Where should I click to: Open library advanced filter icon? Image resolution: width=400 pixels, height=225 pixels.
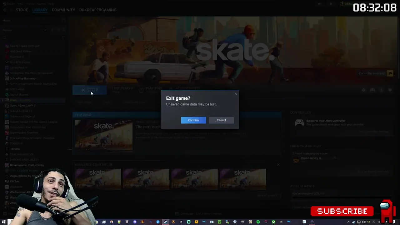click(63, 38)
